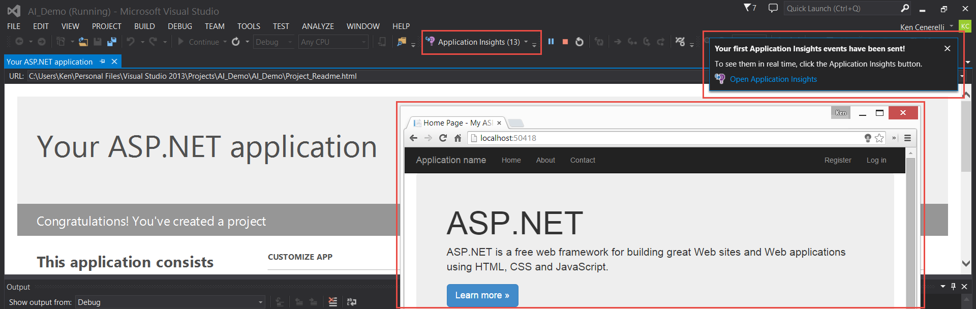Click the Register link in web page
Viewport: 976px width, 309px height.
(x=838, y=160)
